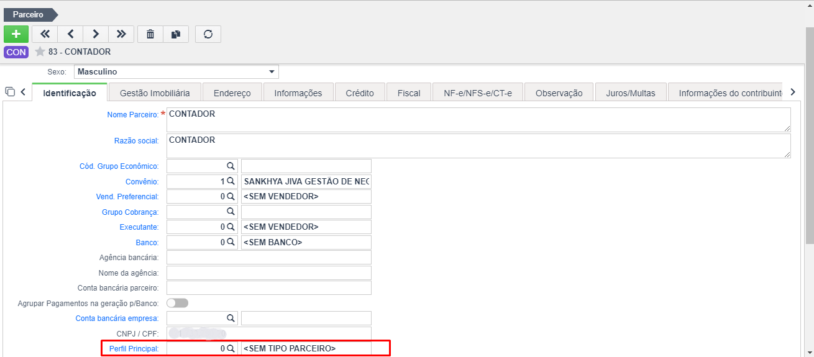814x357 pixels.
Task: Click the Nome da agência input field
Action: [269, 273]
